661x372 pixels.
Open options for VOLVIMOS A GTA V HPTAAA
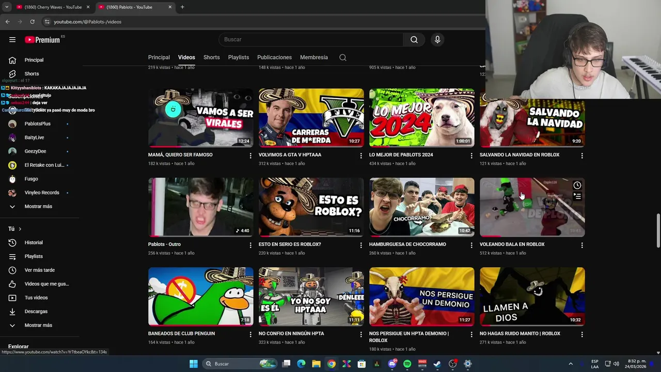coord(361,156)
